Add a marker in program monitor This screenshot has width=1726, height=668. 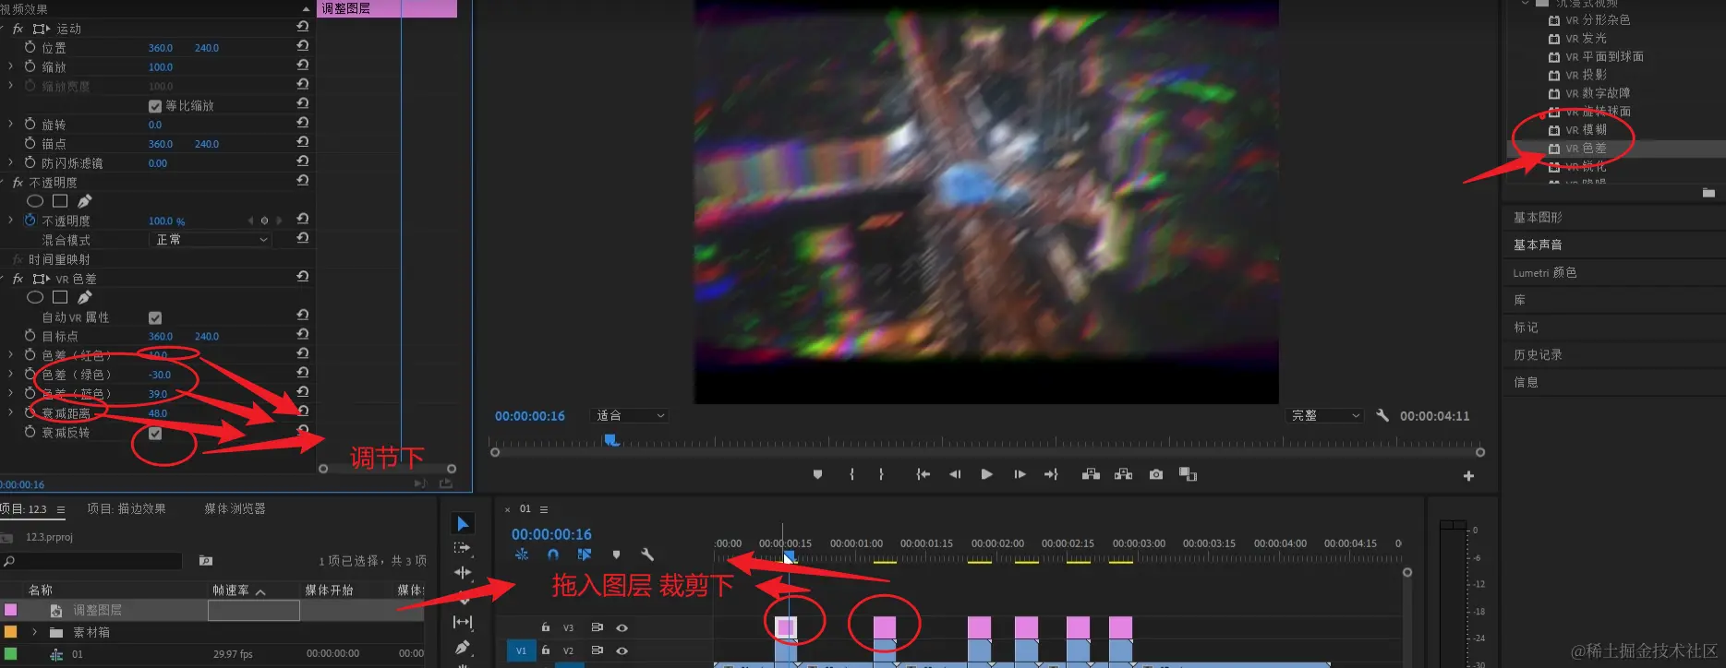point(817,474)
